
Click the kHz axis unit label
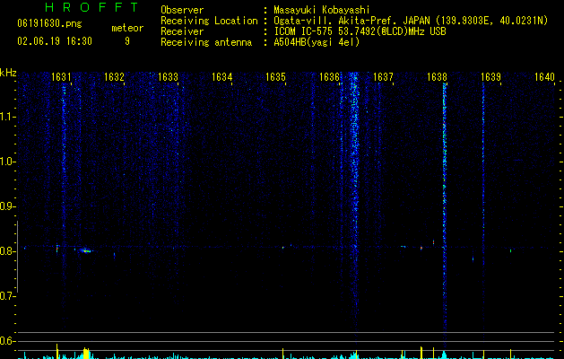[x=8, y=73]
